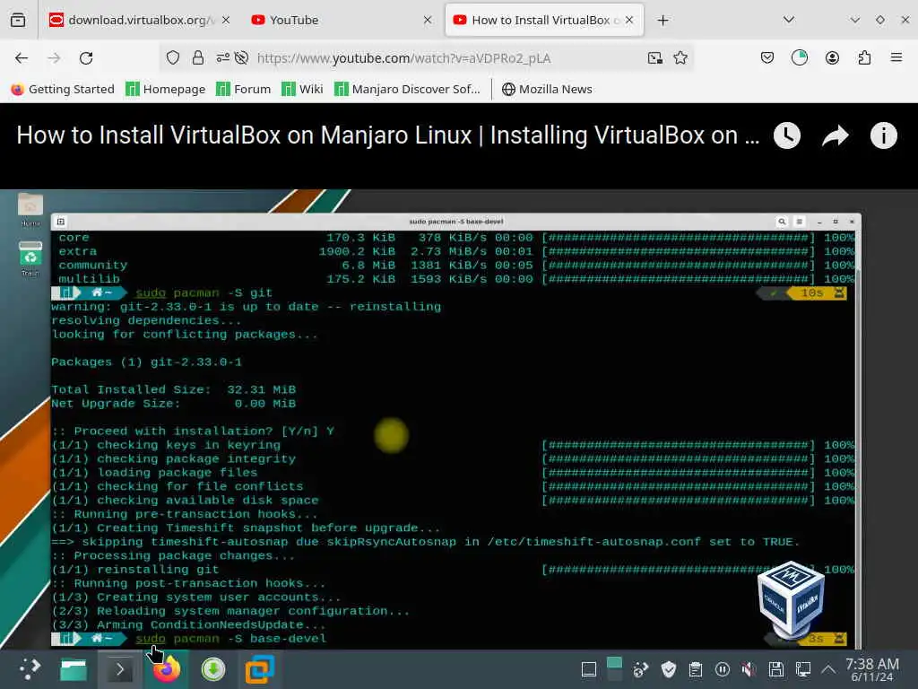The width and height of the screenshot is (918, 689).
Task: Save page to Pocket
Action: click(x=767, y=58)
